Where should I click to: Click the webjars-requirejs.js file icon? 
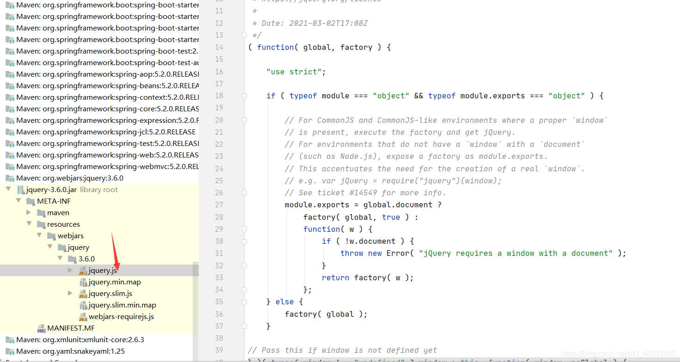(83, 317)
